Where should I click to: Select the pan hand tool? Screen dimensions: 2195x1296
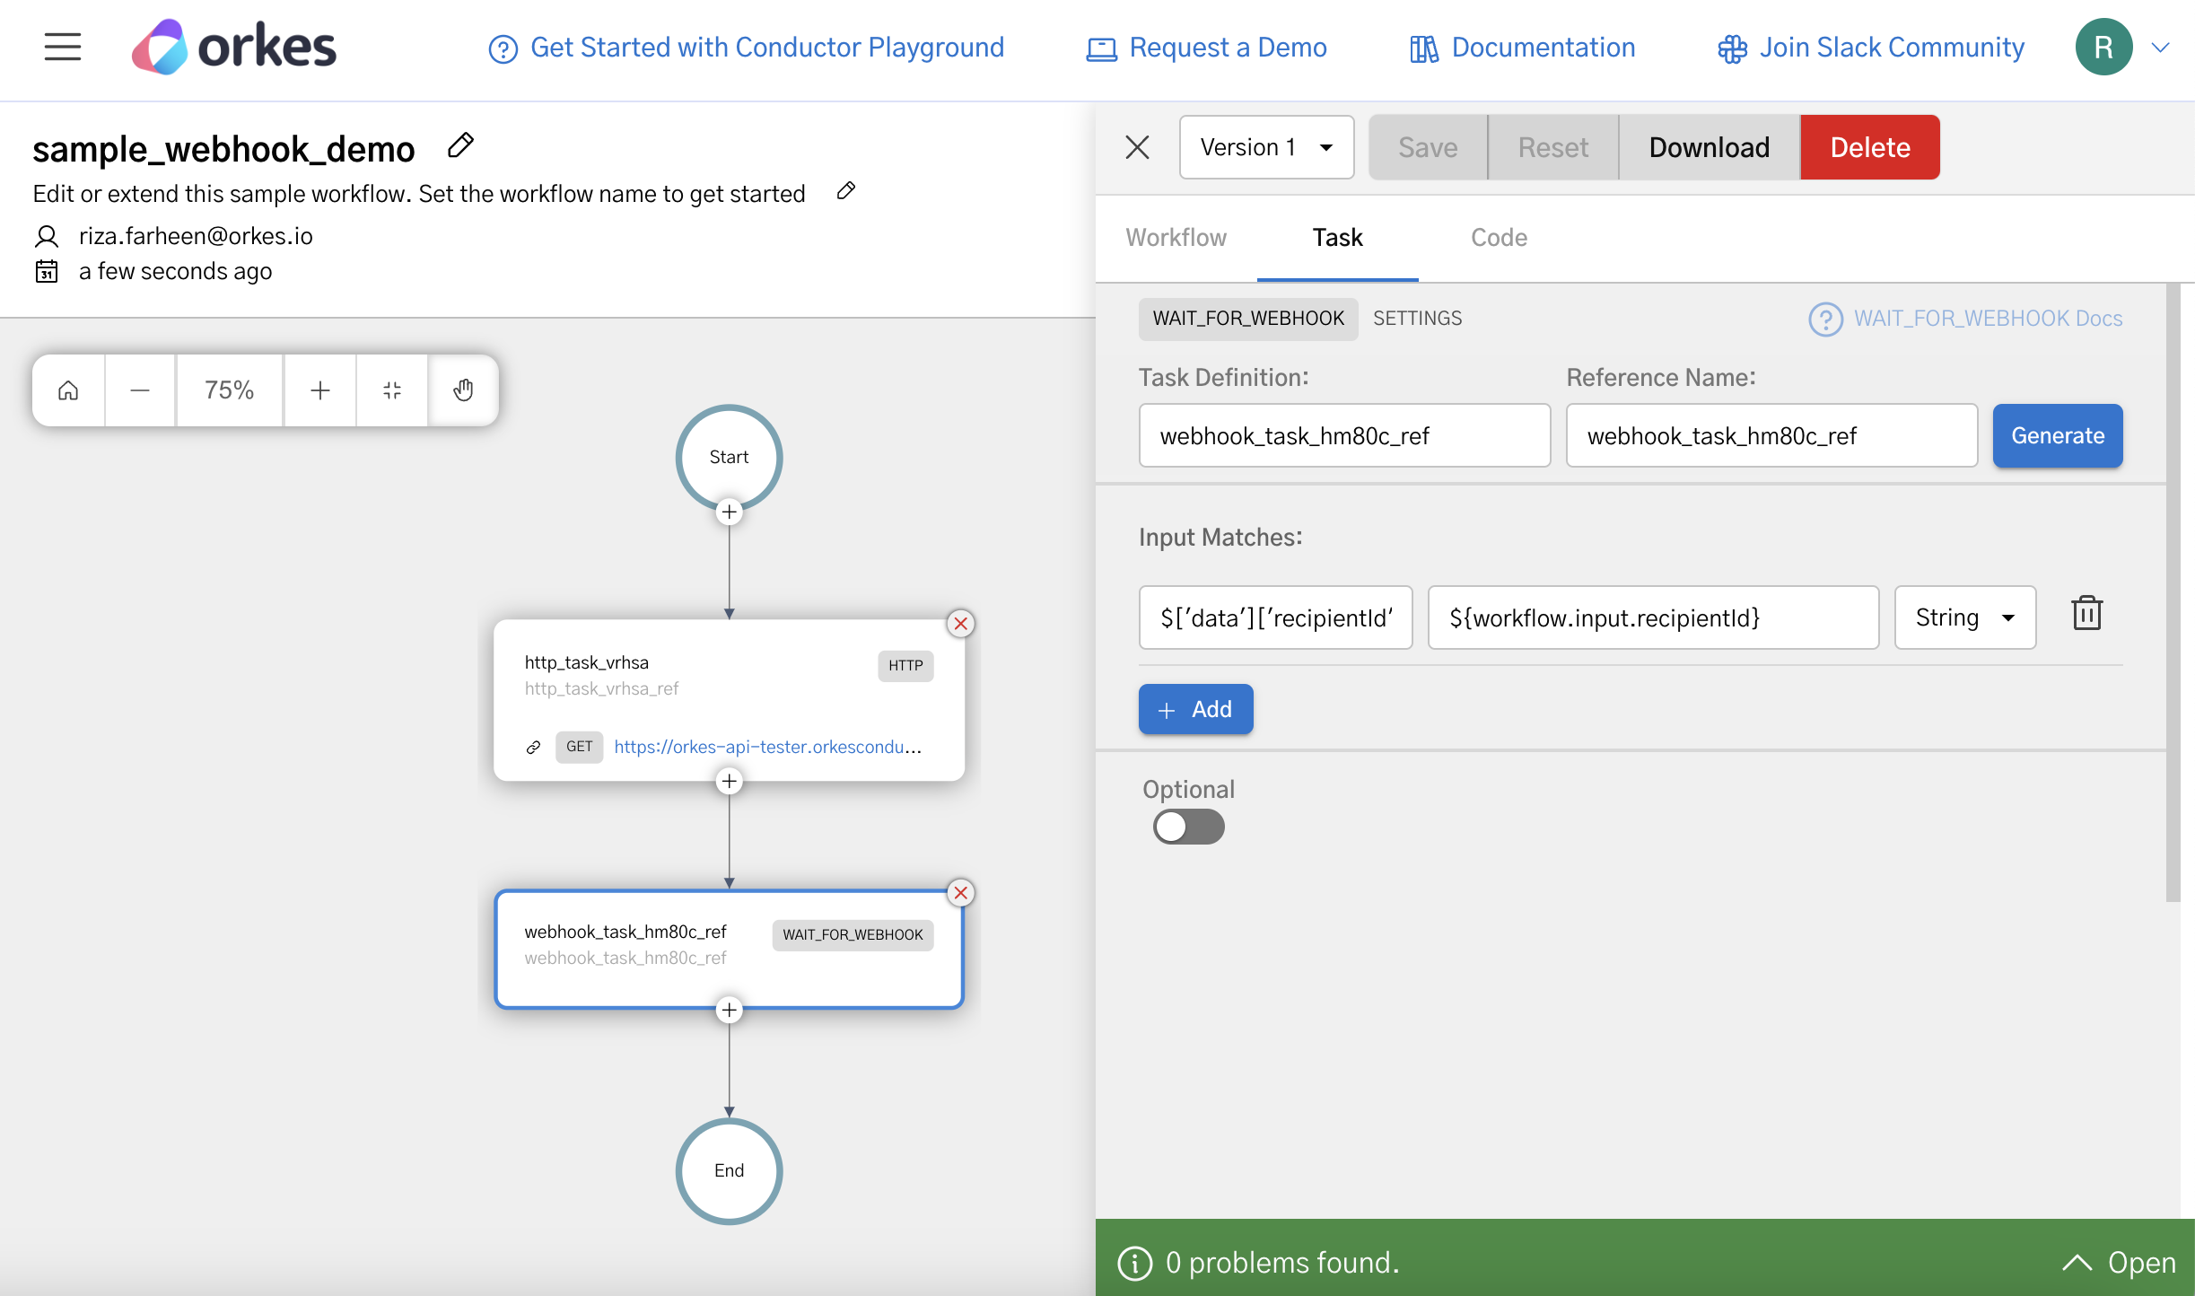(464, 390)
